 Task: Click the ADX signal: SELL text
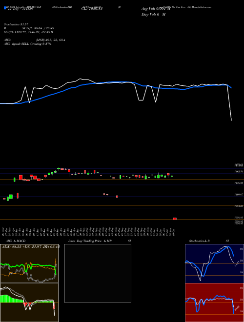click(x=27, y=44)
